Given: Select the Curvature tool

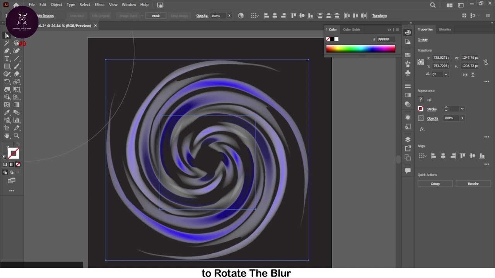Looking at the screenshot, I should [x=17, y=51].
